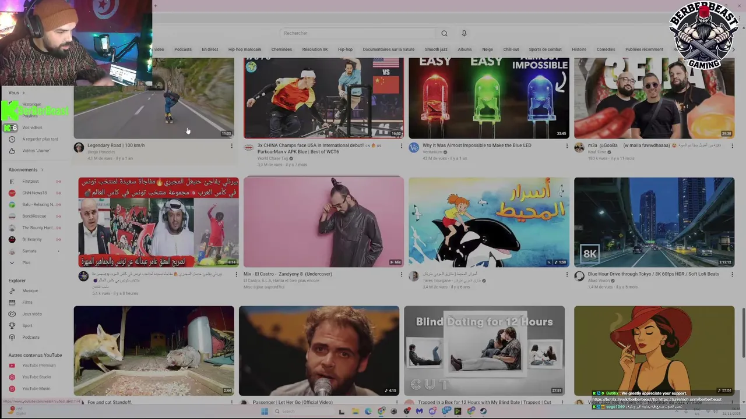Open À regarder plus tard list
Viewport: 746px width, 419px height.
[40, 139]
